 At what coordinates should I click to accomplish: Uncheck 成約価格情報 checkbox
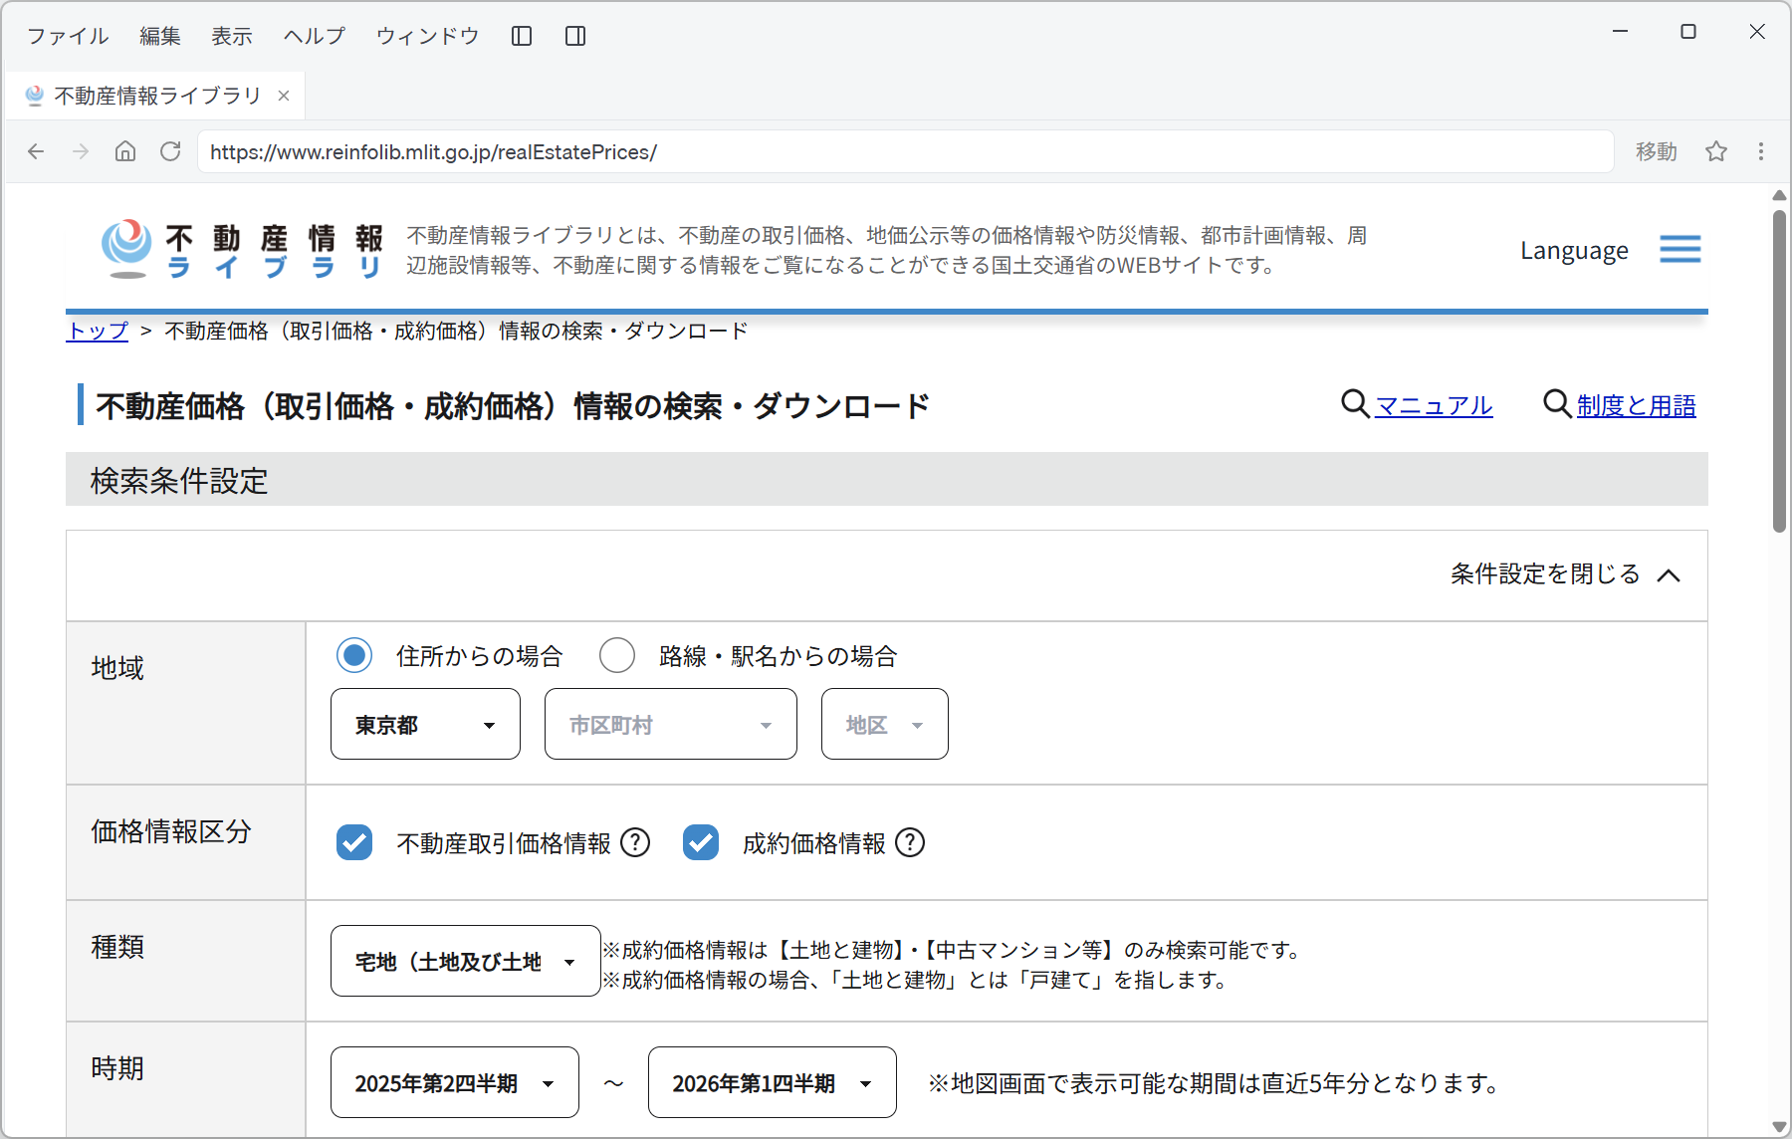click(x=701, y=842)
